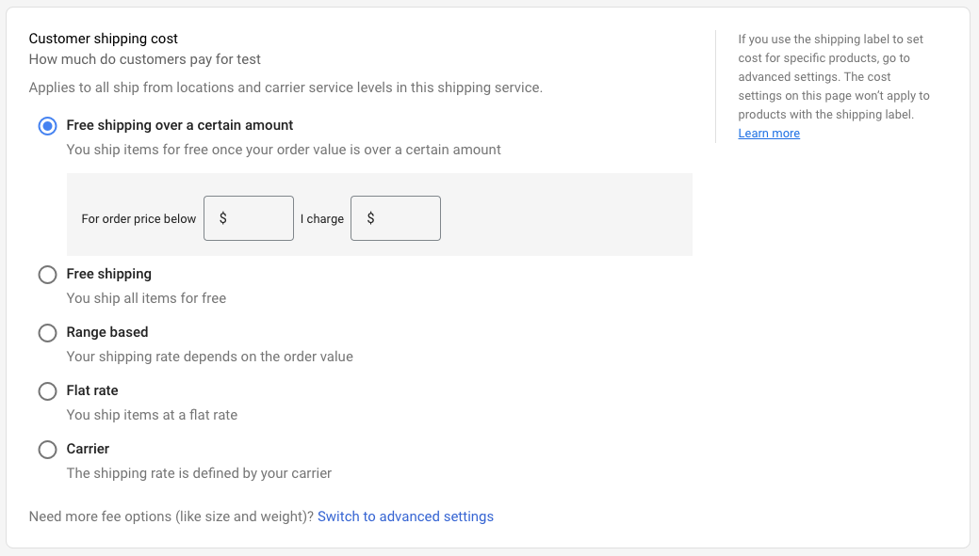The height and width of the screenshot is (556, 979).
Task: Click 'You ship all items for free' description
Action: tap(146, 298)
